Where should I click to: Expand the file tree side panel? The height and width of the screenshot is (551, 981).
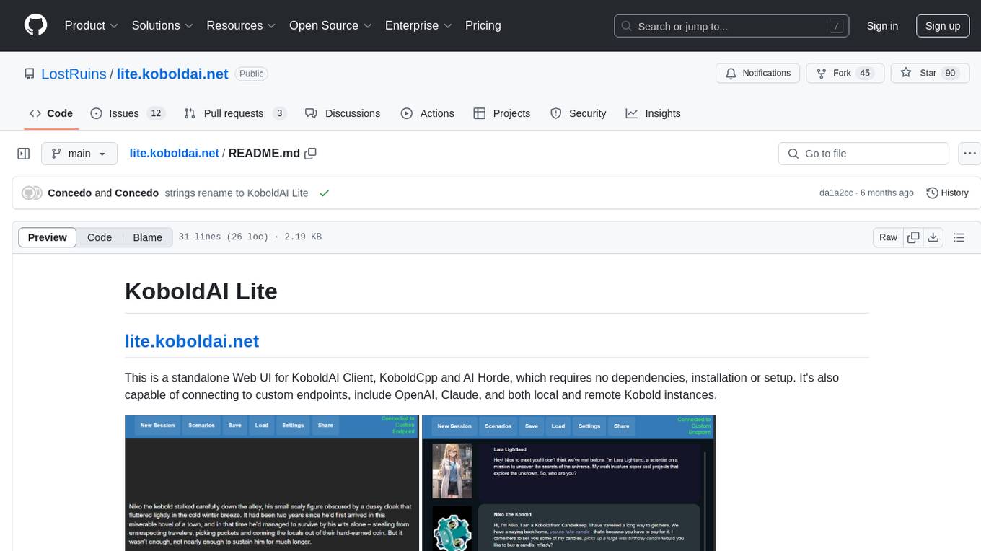(24, 154)
